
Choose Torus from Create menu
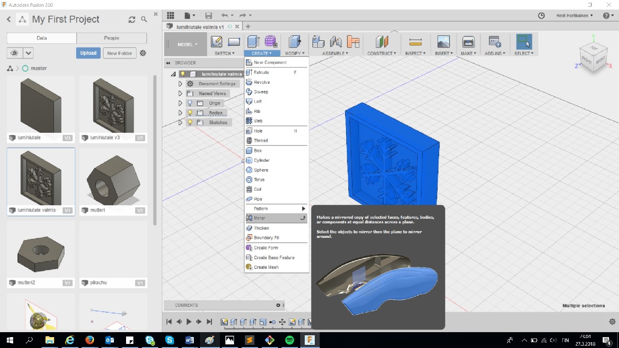[277, 179]
